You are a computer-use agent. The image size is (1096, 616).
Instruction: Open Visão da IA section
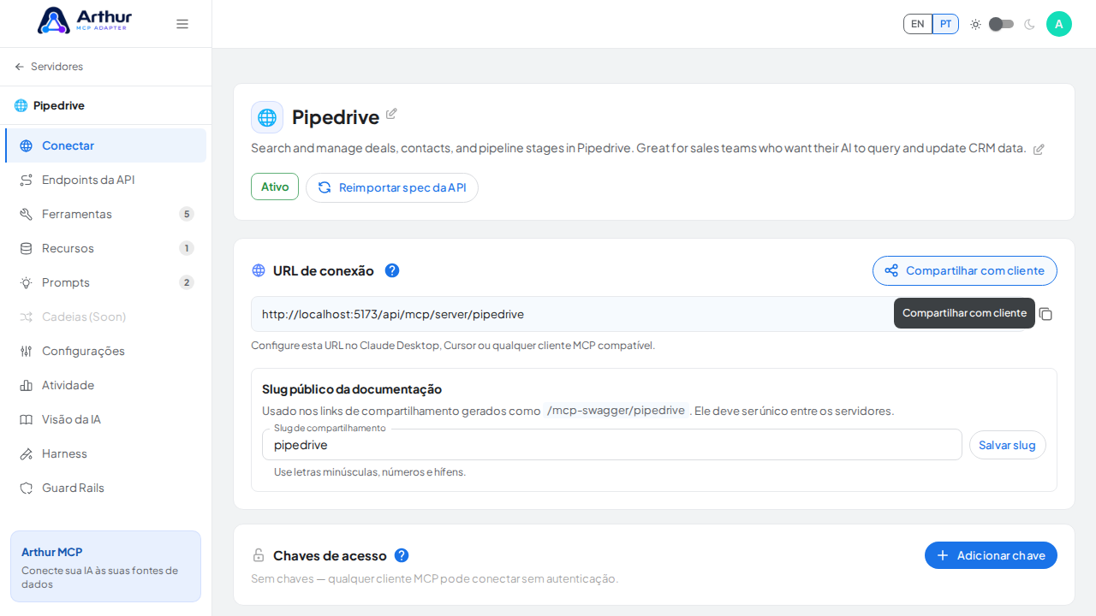(105, 419)
